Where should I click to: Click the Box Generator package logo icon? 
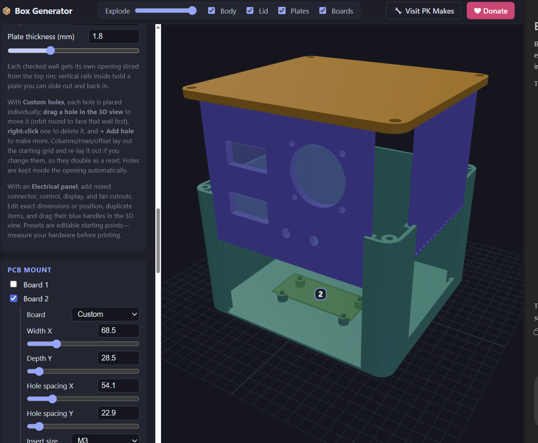[6, 11]
